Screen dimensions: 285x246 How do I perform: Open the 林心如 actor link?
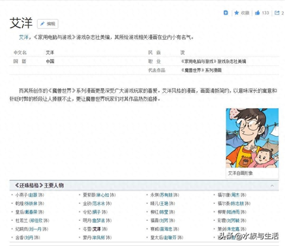click(x=103, y=195)
